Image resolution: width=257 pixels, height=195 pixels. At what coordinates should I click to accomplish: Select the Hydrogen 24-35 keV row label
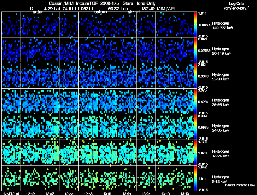(221, 128)
